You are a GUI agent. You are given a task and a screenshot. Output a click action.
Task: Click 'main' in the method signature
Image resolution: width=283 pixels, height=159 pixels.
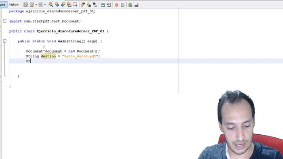(62, 41)
